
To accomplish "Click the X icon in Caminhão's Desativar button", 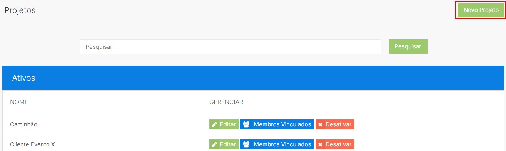I will [x=321, y=124].
